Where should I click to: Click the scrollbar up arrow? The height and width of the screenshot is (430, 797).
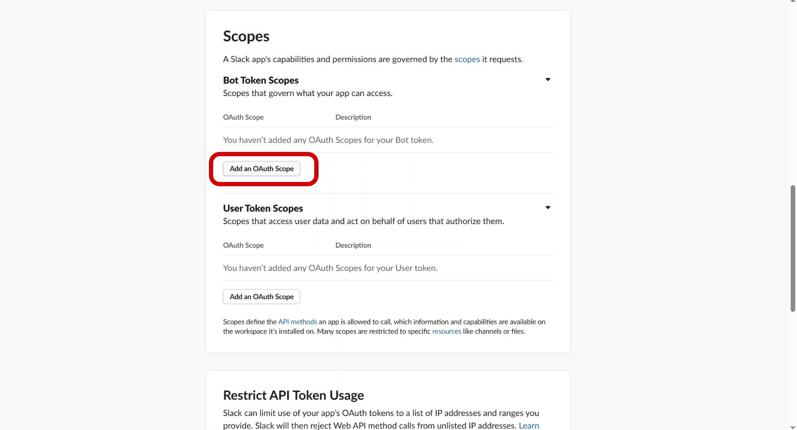793,1
